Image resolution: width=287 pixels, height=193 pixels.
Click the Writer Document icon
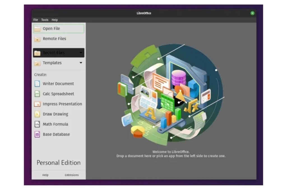[37, 83]
